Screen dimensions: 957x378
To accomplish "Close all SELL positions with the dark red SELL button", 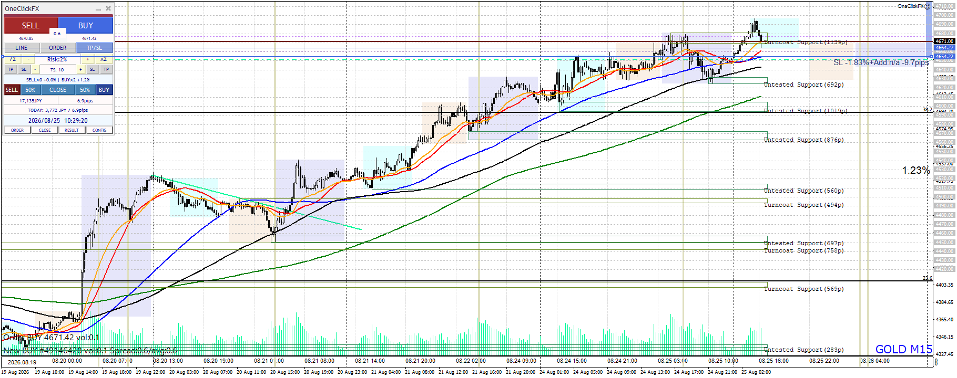I will [12, 90].
